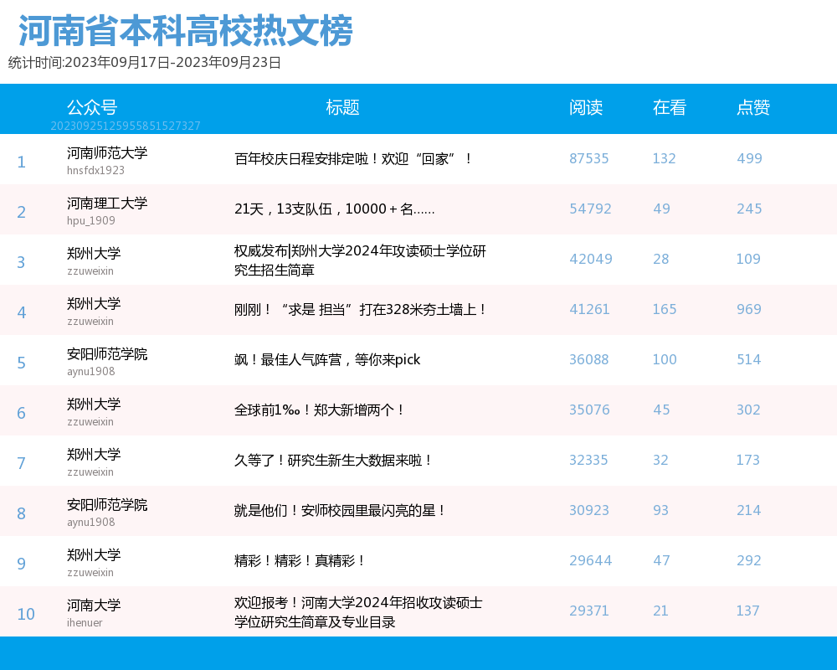Image resolution: width=837 pixels, height=670 pixels.
Task: Select 安阳师范学院 in rank 8 row
Action: pos(107,504)
